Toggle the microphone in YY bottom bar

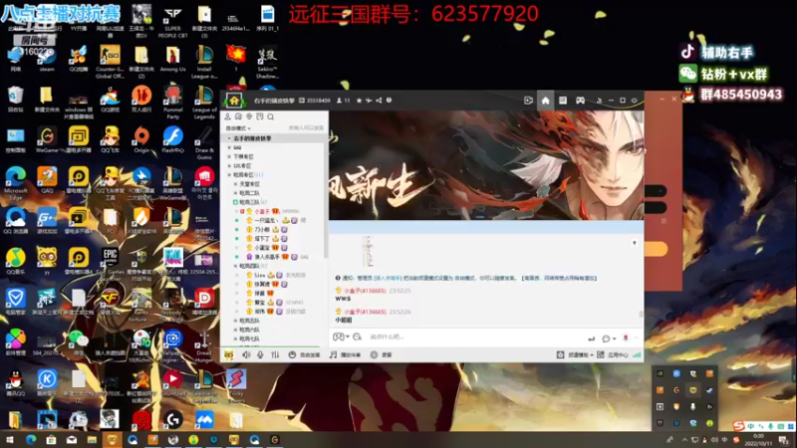click(260, 354)
